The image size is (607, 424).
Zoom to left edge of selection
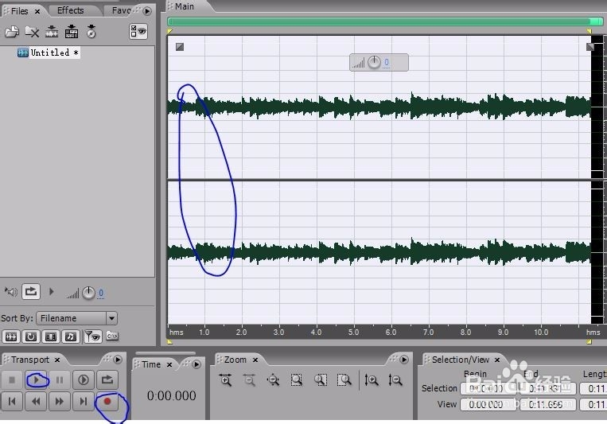321,380
